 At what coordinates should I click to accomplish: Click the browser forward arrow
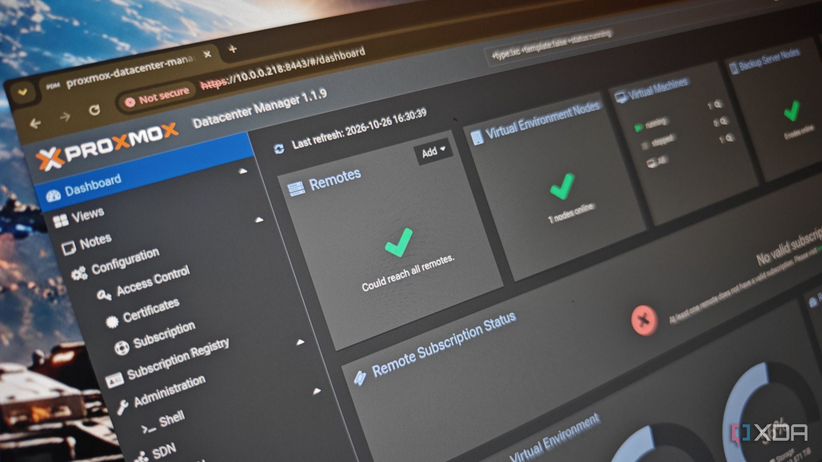(x=65, y=117)
